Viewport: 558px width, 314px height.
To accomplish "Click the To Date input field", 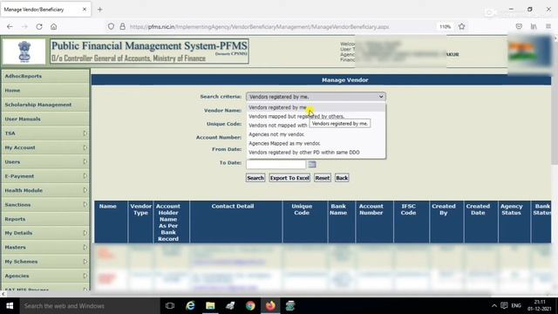I will pyautogui.click(x=276, y=164).
